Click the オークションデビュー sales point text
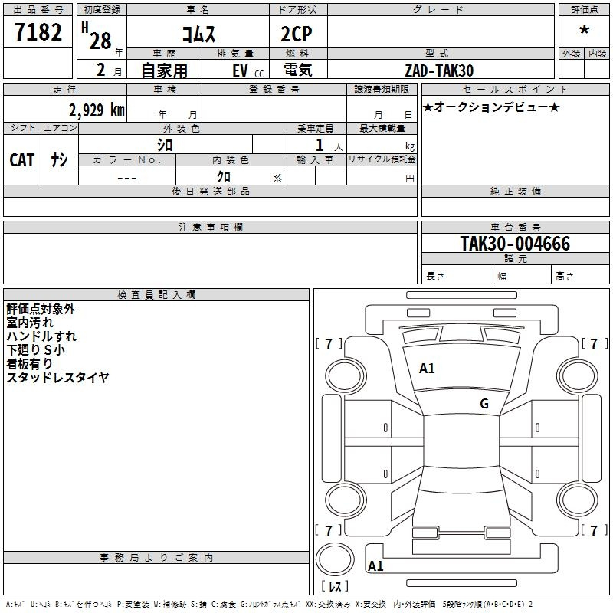This screenshot has width=613, height=613. (x=491, y=107)
